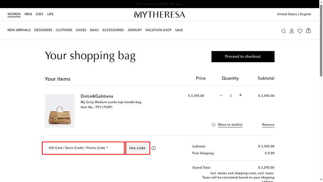The image size is (323, 182).
Task: Open the VACATION SHOP menu
Action: point(158,30)
